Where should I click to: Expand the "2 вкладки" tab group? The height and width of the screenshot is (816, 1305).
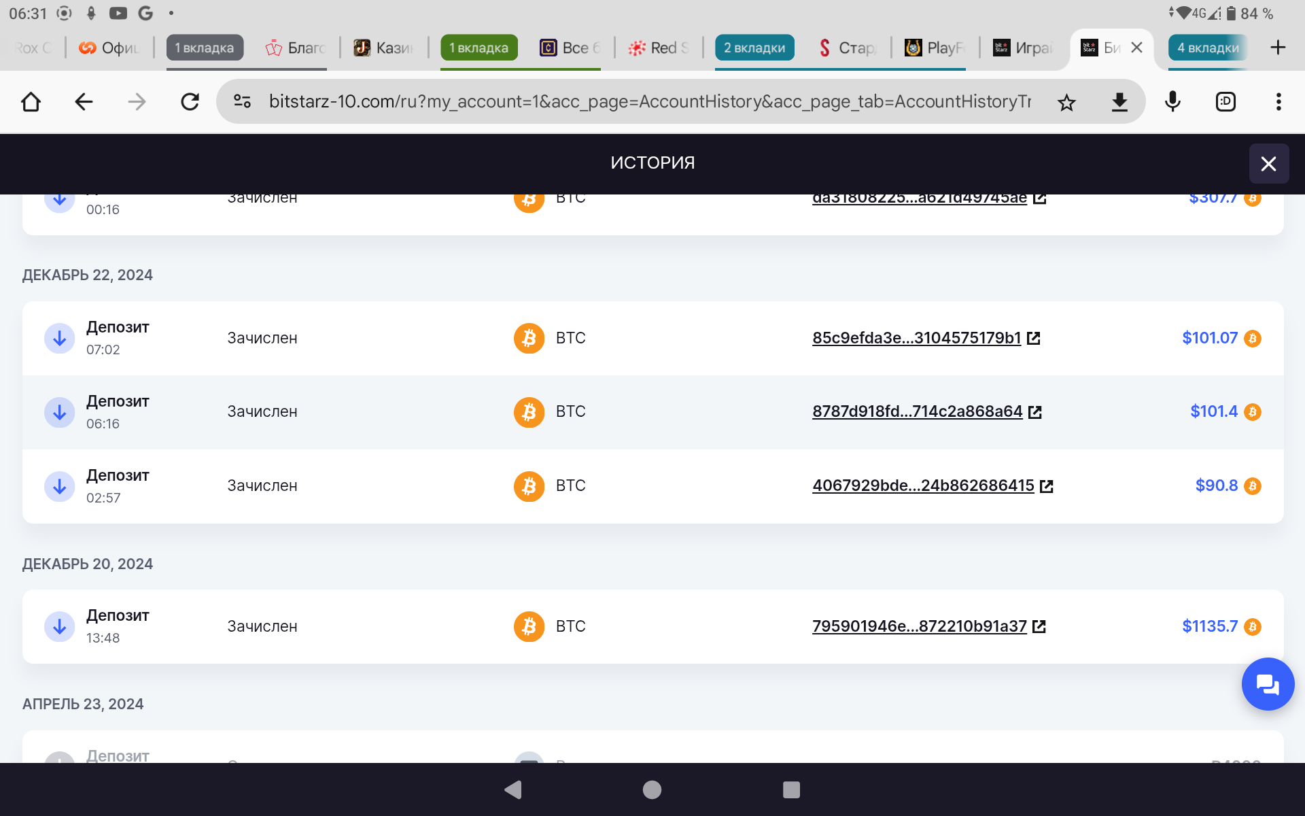click(x=754, y=48)
